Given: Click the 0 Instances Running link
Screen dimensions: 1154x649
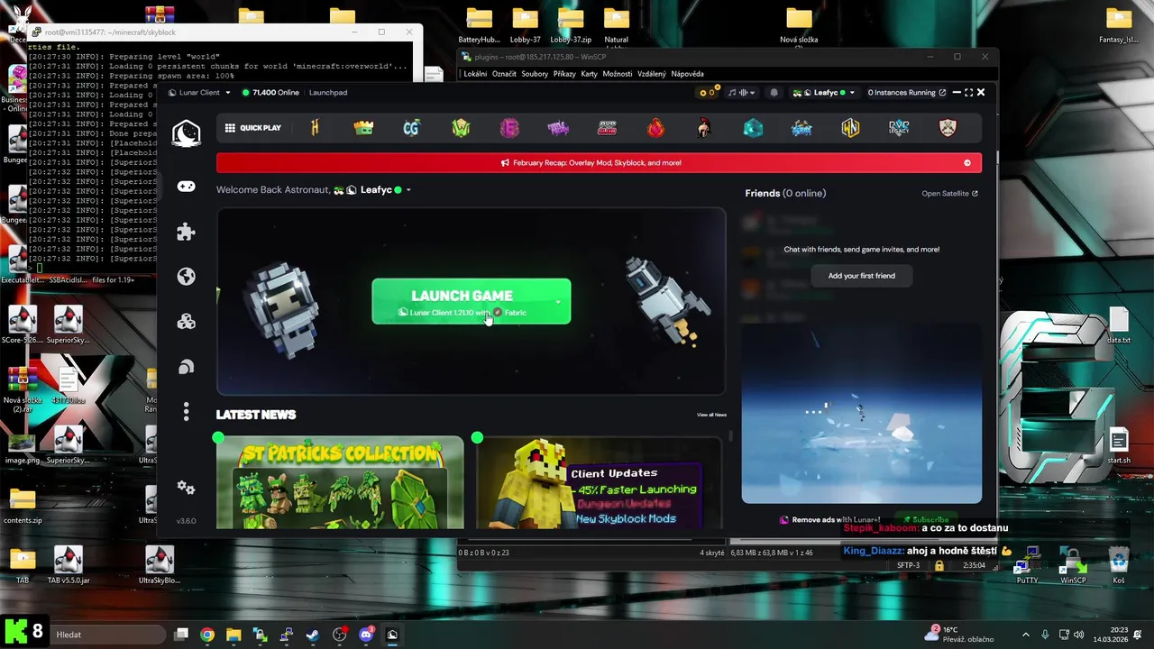Looking at the screenshot, I should click(x=907, y=92).
